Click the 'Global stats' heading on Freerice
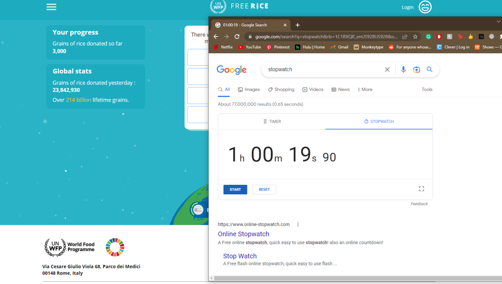 pyautogui.click(x=72, y=71)
